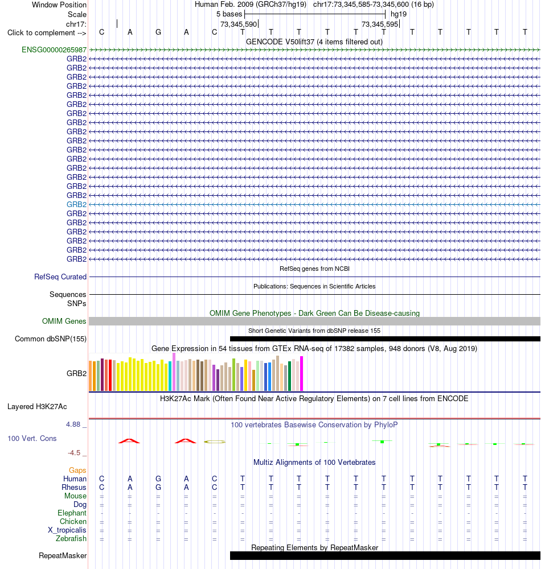Viewport: 541px width, 569px height.
Task: Click 'Publications: Sequences in Scientific Articles' title
Action: (x=314, y=286)
